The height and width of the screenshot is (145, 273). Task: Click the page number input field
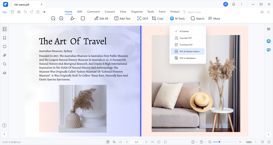136,142
